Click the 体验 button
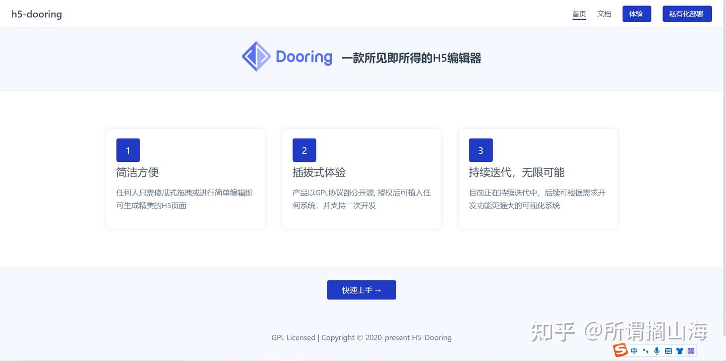726x361 pixels. pyautogui.click(x=636, y=14)
